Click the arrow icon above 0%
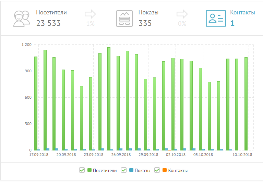Screen dimensions: 263x182 tap(182, 14)
